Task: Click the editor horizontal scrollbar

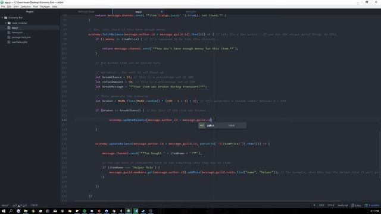Action: click(208, 201)
